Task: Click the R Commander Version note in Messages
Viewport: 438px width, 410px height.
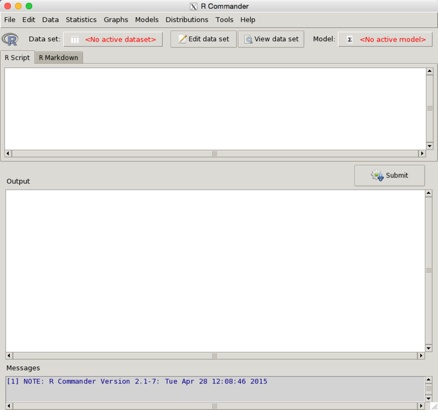Action: (x=137, y=381)
